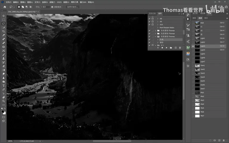Screen dimensions: 229x143
Task: Open the green TK panel icon
Action: [188, 48]
